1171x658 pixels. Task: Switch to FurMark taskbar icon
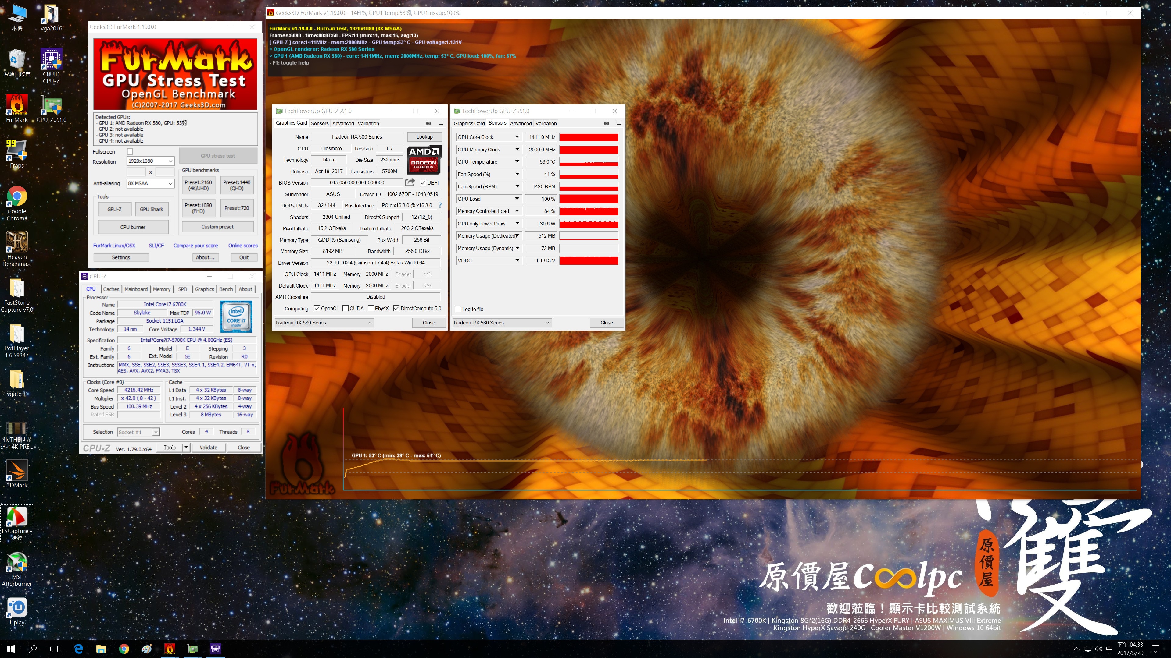pos(170,649)
